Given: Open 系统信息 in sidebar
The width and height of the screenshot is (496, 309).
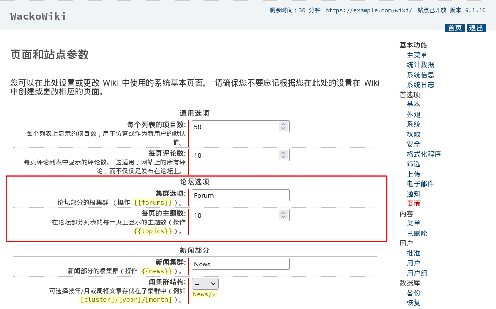Looking at the screenshot, I should click(420, 75).
